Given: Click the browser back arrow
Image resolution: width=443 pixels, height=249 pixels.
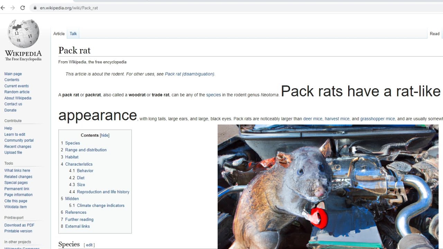Looking at the screenshot, I should point(3,8).
